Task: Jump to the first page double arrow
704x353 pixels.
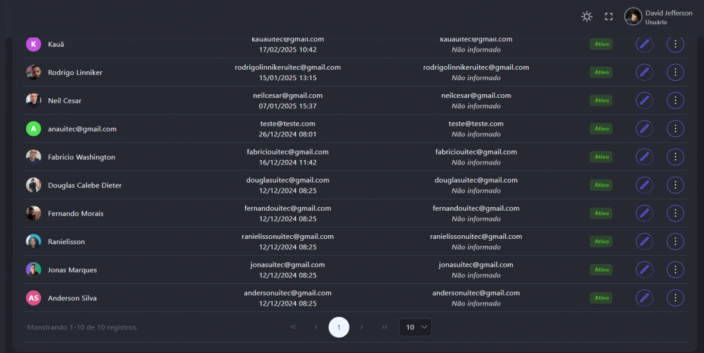Action: (293, 327)
